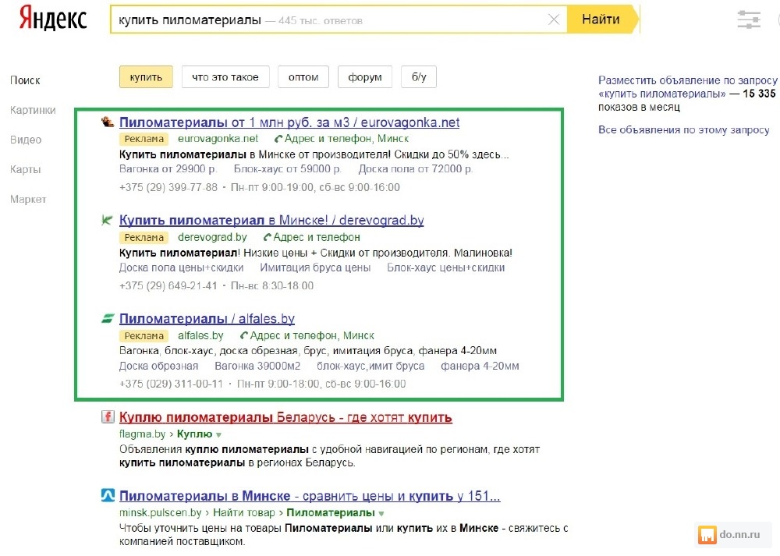Click green alfales.by domain link
Viewport: 780px width, 556px height.
click(x=200, y=335)
